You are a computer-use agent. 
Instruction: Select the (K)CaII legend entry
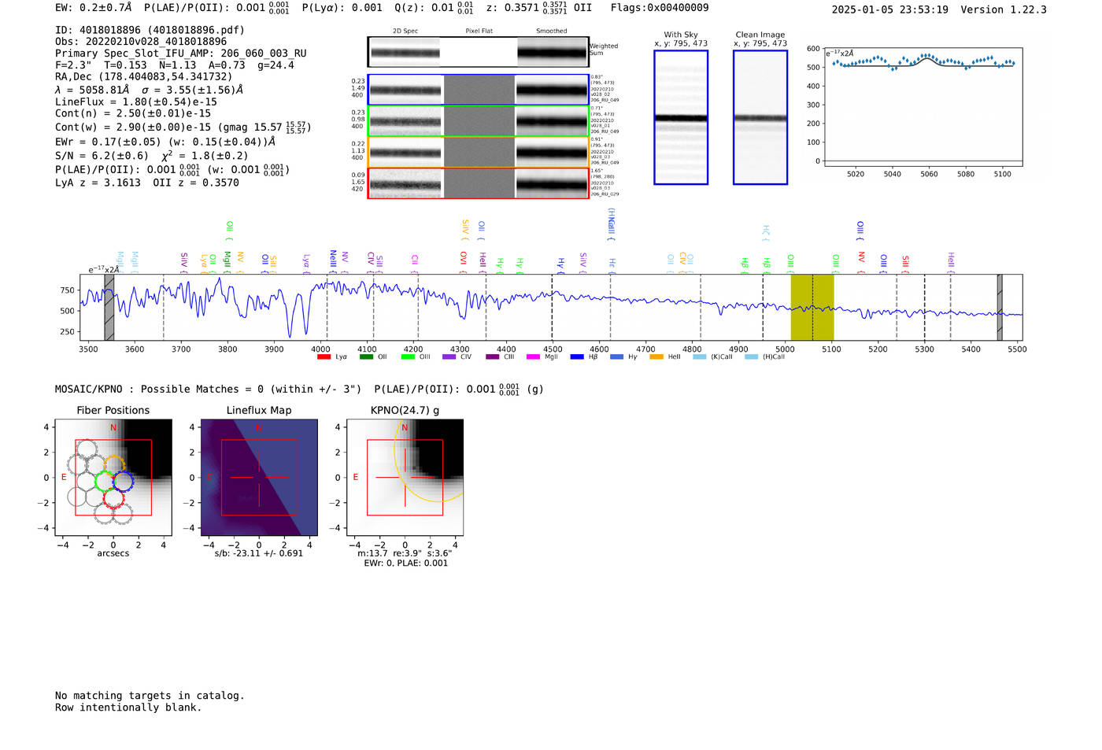[713, 357]
